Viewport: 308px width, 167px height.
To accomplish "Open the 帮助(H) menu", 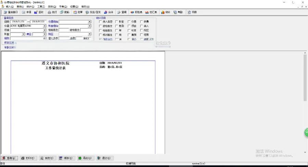I will [86, 7].
